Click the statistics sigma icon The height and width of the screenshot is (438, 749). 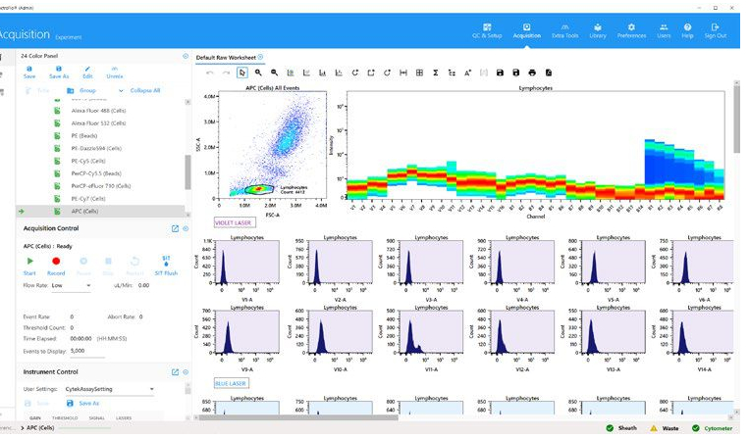coord(436,73)
